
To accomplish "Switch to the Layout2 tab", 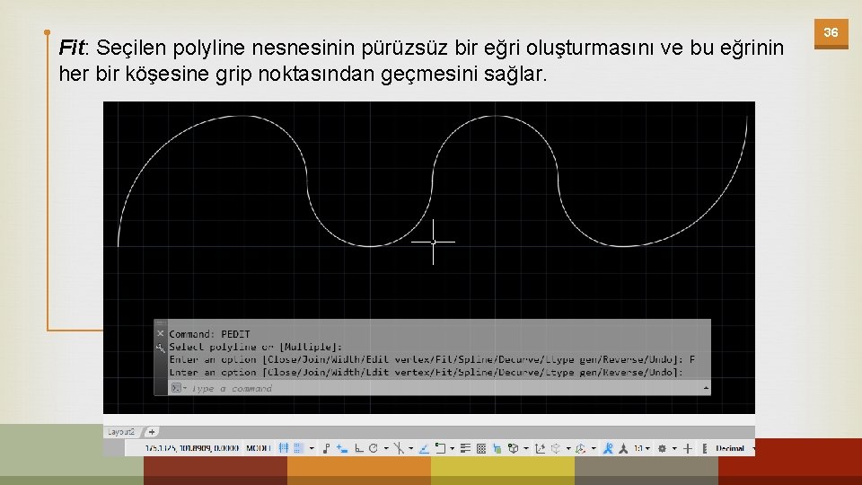I will pos(121,432).
